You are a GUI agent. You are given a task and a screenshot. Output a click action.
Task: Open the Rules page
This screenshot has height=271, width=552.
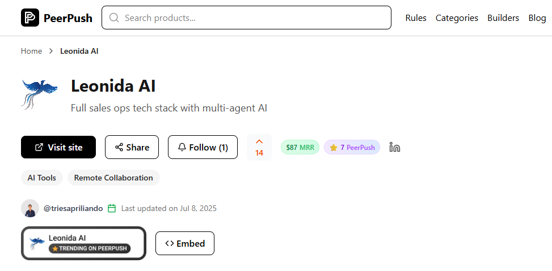(x=416, y=18)
